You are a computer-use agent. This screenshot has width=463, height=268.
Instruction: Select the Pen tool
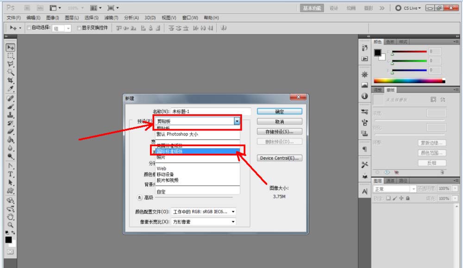[x=10, y=166]
